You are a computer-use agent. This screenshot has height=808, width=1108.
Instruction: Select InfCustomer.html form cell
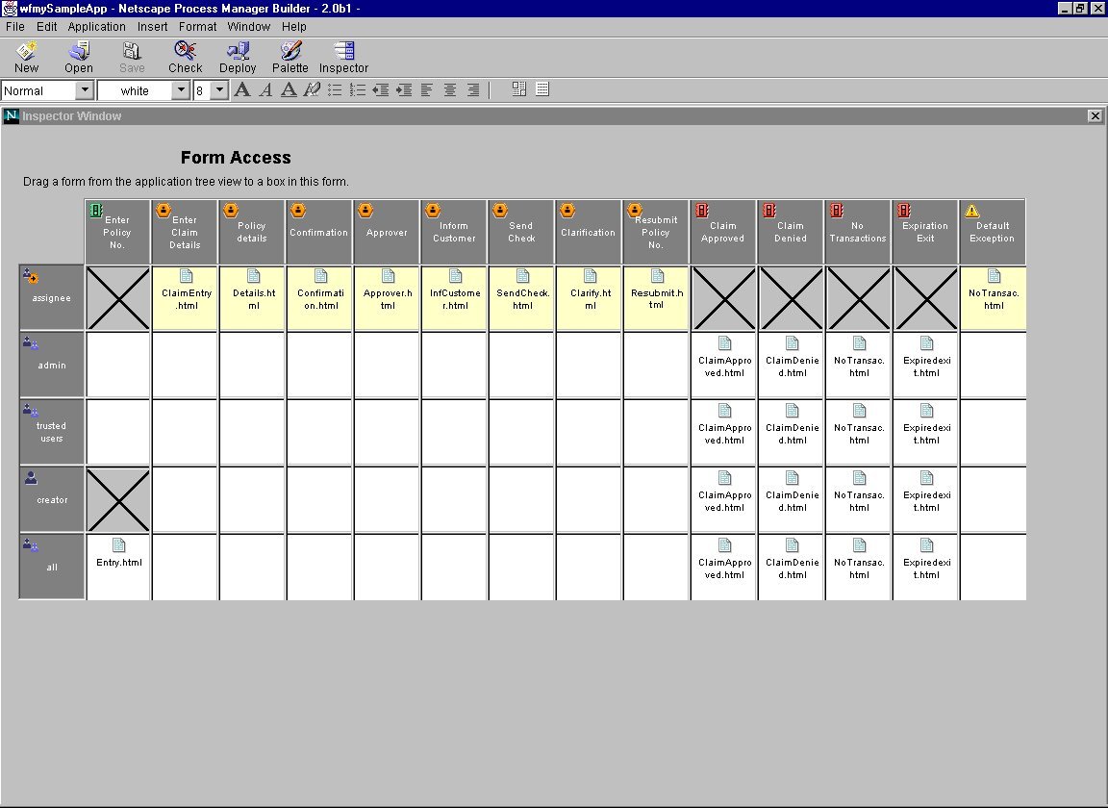(x=454, y=298)
